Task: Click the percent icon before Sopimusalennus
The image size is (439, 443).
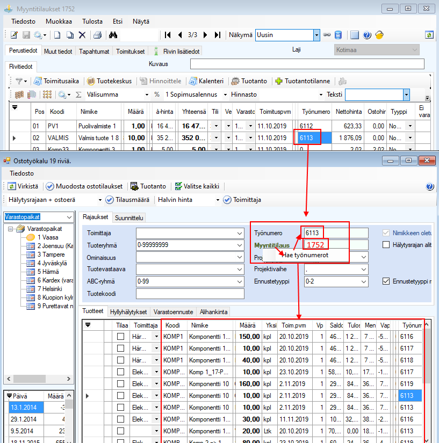Action: (157, 95)
